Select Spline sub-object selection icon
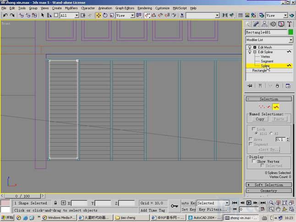This screenshot has width=296, height=222. click(276, 107)
